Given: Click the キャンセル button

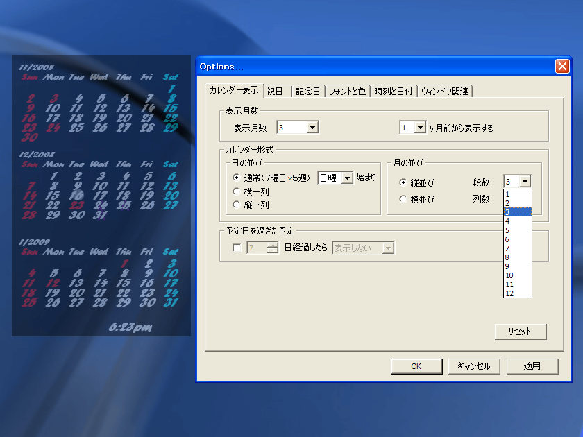Looking at the screenshot, I should [474, 366].
